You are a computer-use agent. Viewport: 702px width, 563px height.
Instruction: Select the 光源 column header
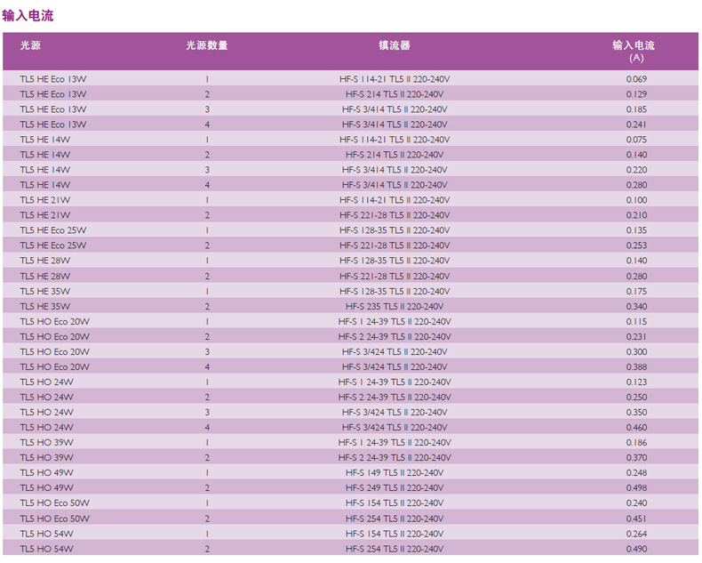click(x=30, y=45)
